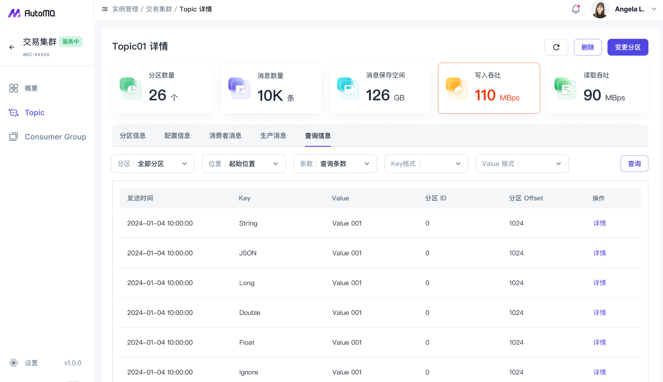The width and height of the screenshot is (663, 382).
Task: Click the Topic01 详情 heading
Action: (x=140, y=46)
